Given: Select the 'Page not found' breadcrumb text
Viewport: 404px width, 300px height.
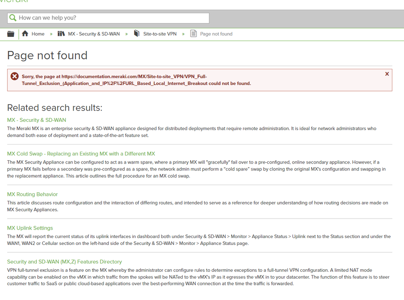Looking at the screenshot, I should tap(216, 34).
